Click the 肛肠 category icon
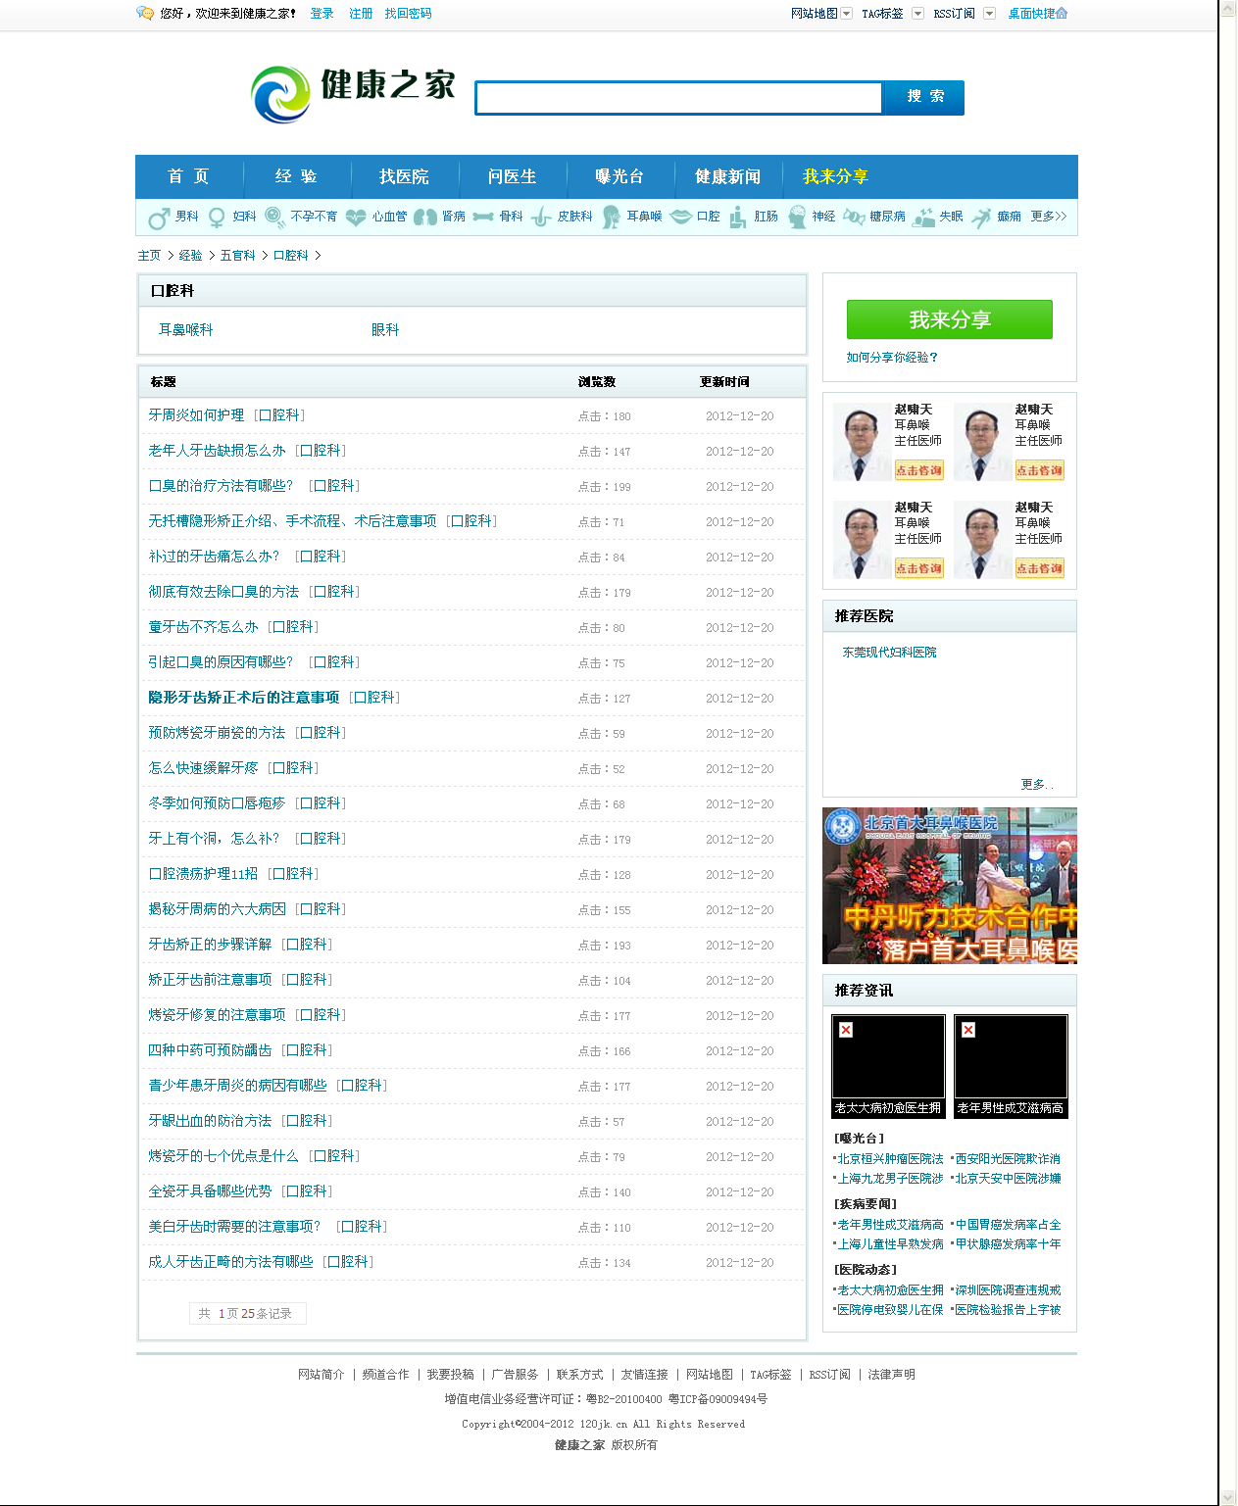 pos(738,218)
